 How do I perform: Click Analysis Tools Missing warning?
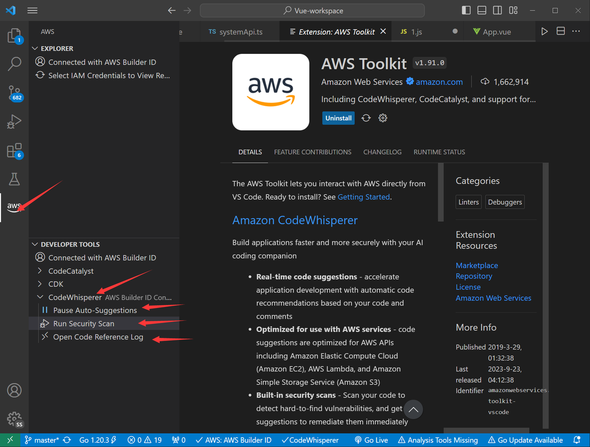coord(438,440)
